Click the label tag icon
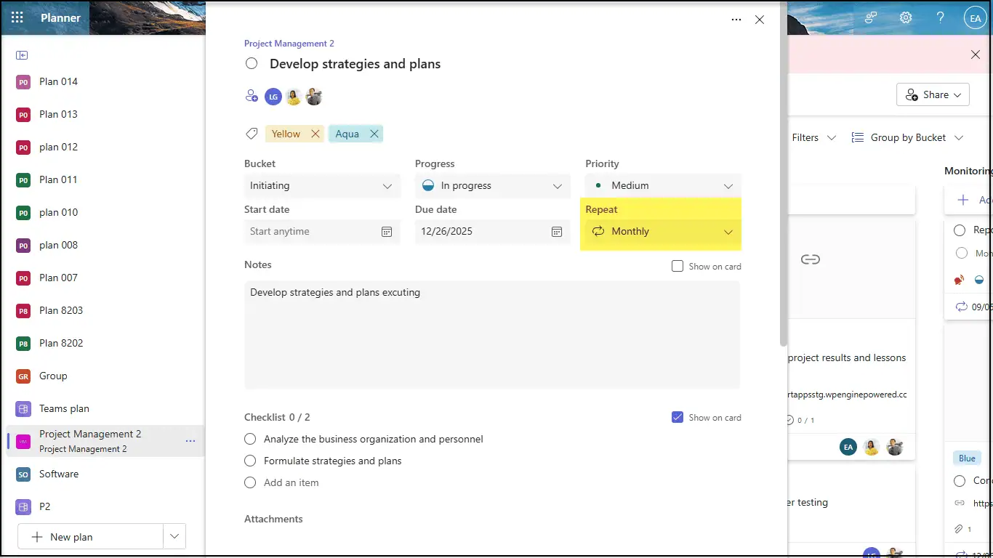 252,134
